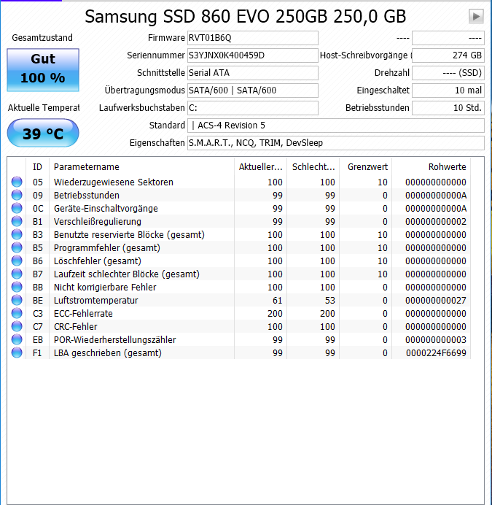Viewport: 492px width, 505px height.
Task: Select status icon for Wiederzugewiesene Sektoren row
Action: coord(17,182)
